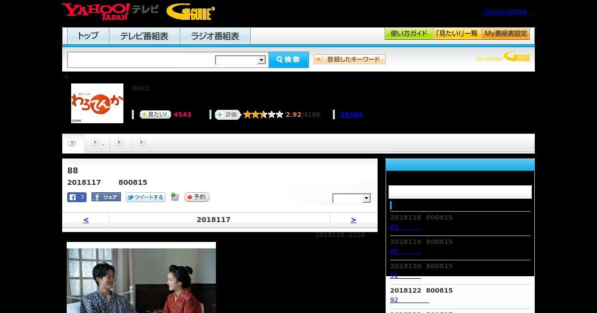Expand 登録したキーワード dropdown
The height and width of the screenshot is (313, 597).
[350, 59]
